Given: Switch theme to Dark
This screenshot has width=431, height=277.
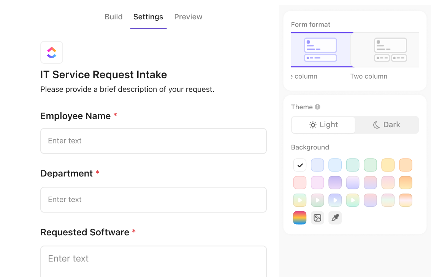Looking at the screenshot, I should tap(387, 124).
